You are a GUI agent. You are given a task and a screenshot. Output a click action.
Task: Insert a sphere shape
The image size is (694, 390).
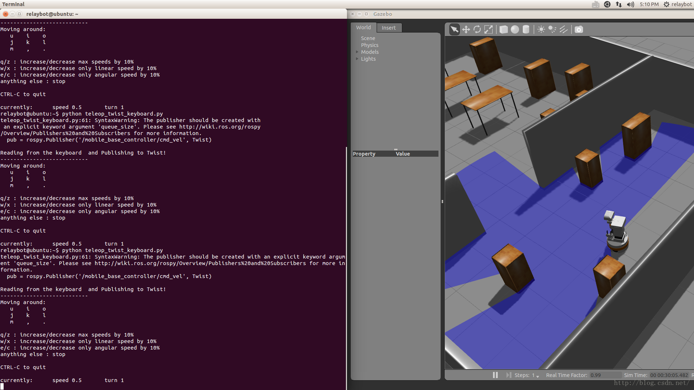[515, 29]
